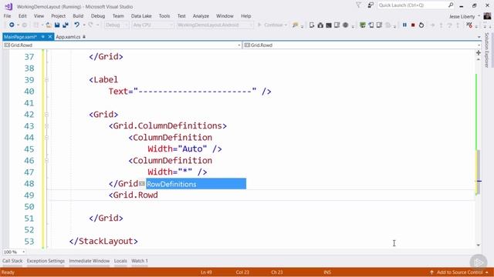494x277 pixels.
Task: Open the Exception Settings tab
Action: (x=46, y=261)
